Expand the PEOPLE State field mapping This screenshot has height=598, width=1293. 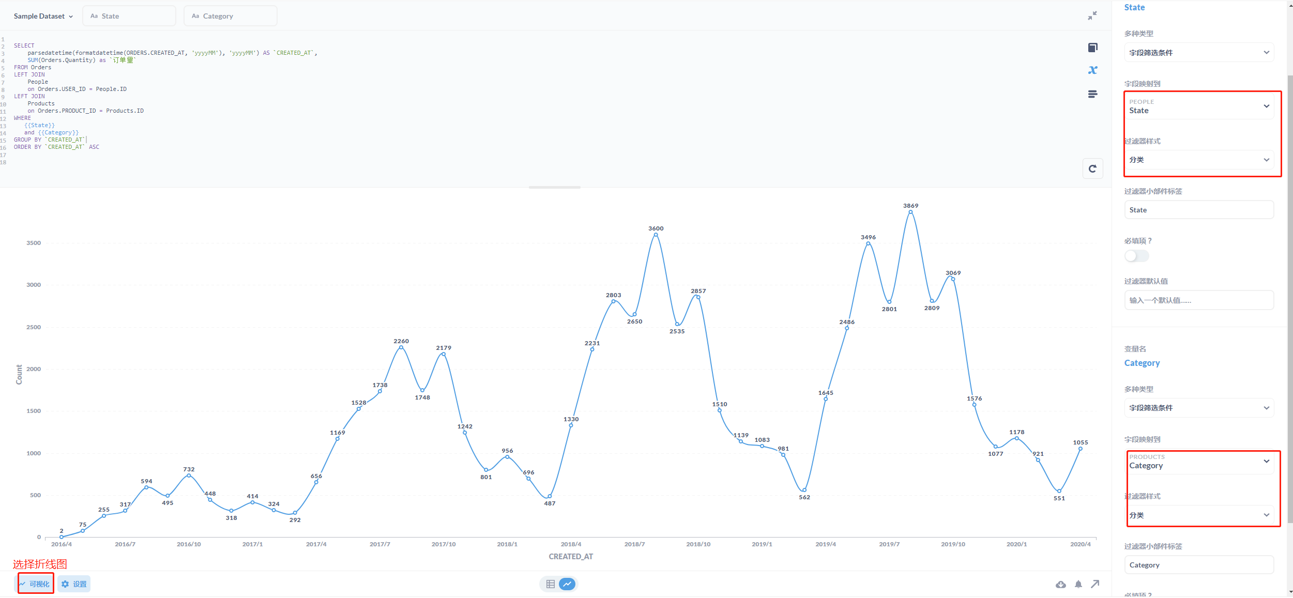click(1198, 106)
